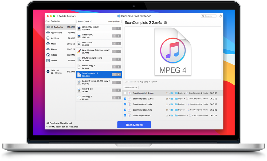Select the setup copy 2 row
This screenshot has width=267, height=161.
click(99, 44)
